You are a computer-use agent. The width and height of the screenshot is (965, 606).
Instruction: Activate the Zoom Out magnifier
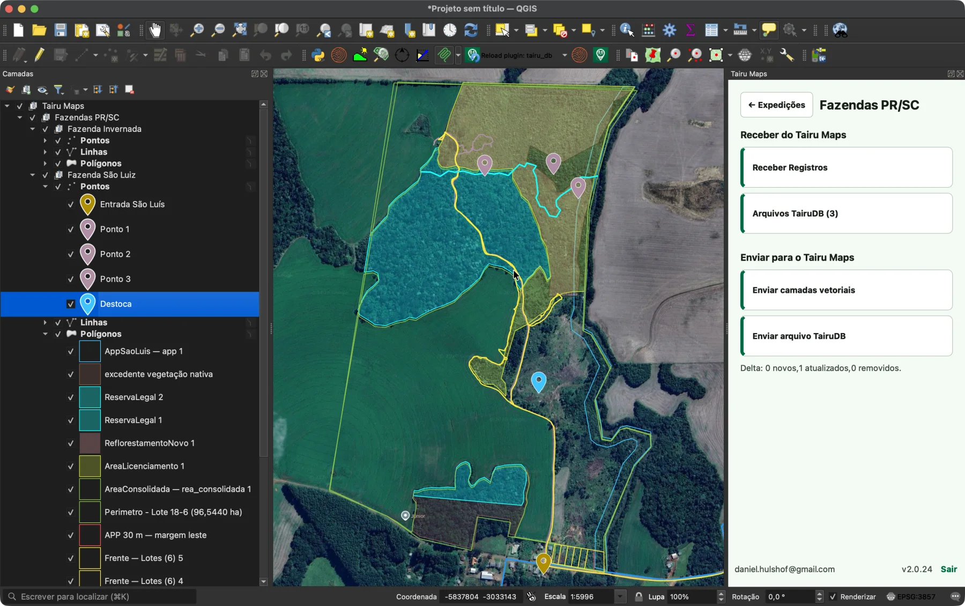pyautogui.click(x=218, y=30)
